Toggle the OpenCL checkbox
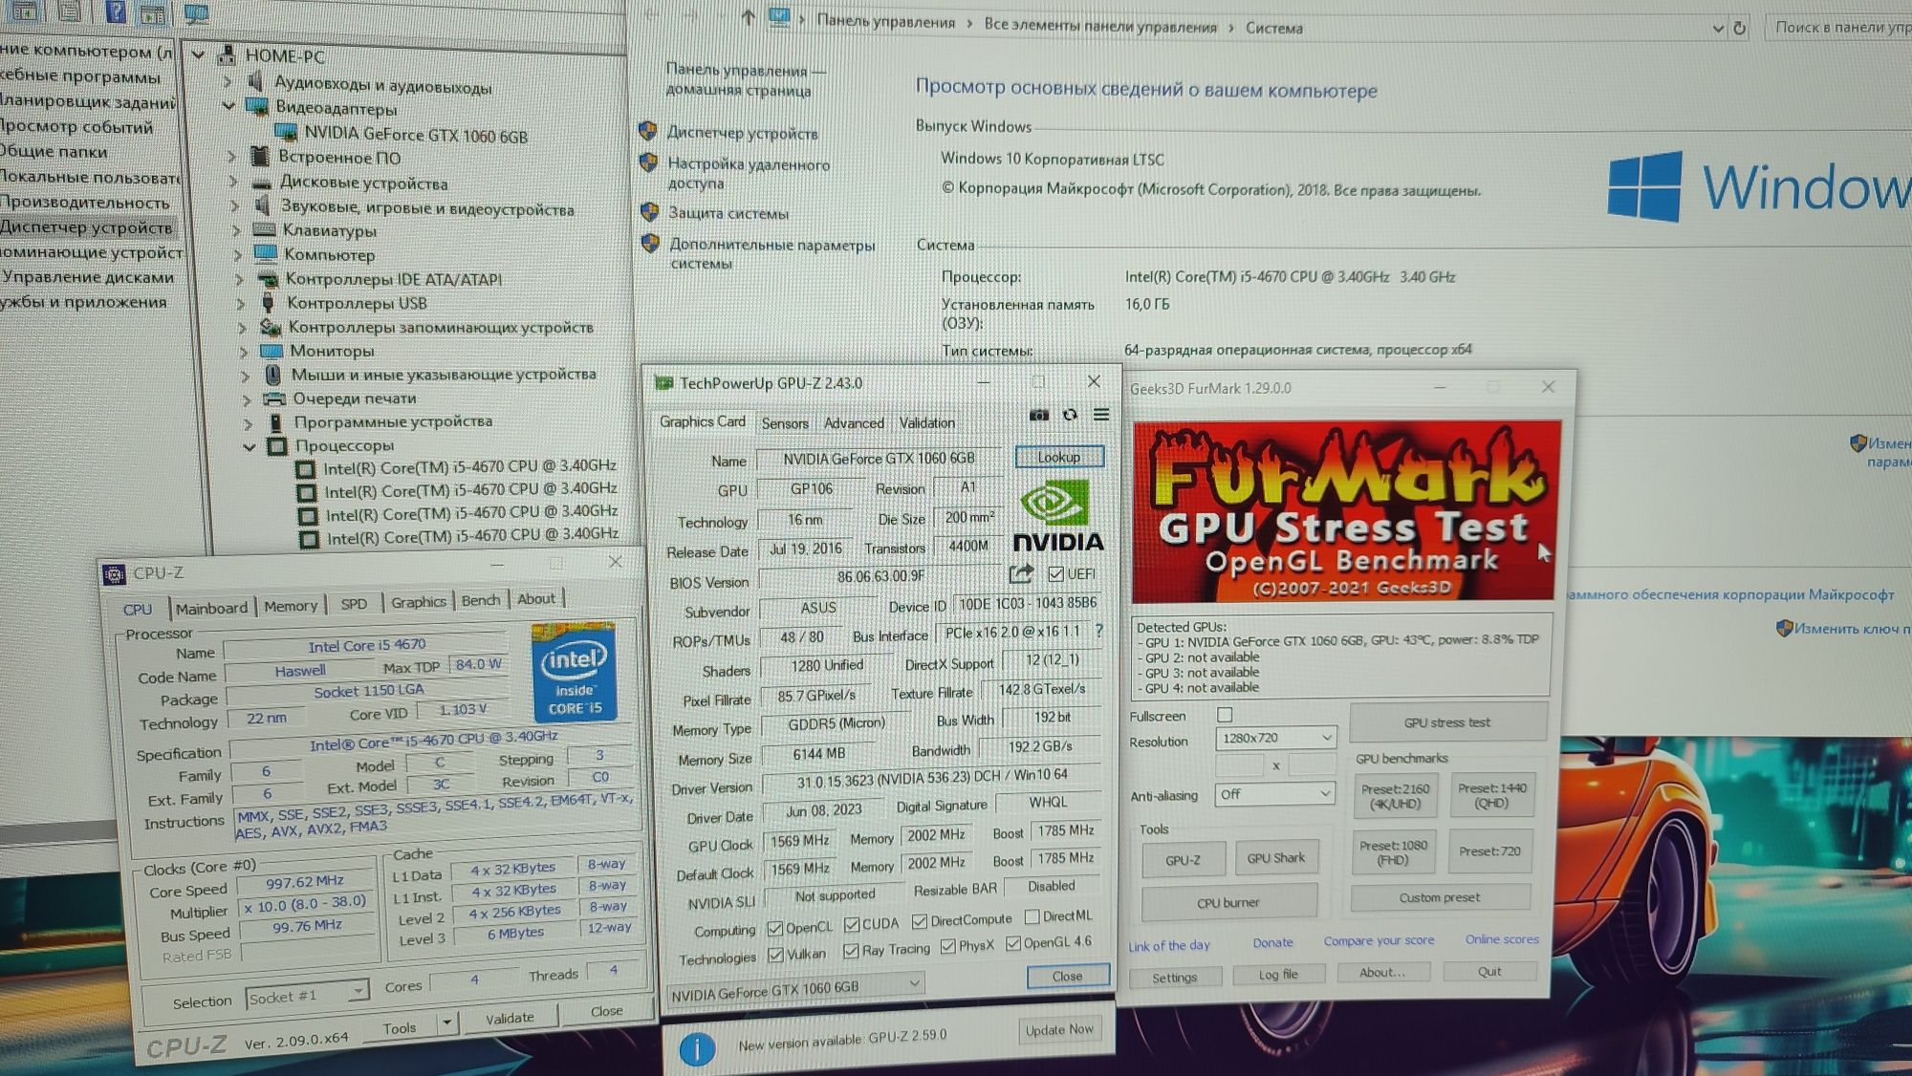 [775, 929]
